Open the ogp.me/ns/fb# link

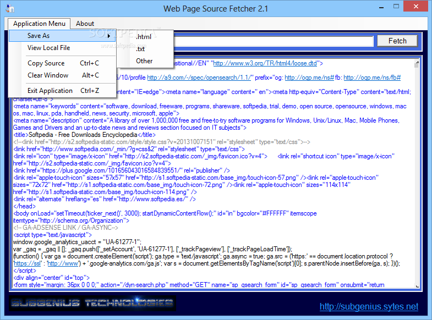click(372, 78)
